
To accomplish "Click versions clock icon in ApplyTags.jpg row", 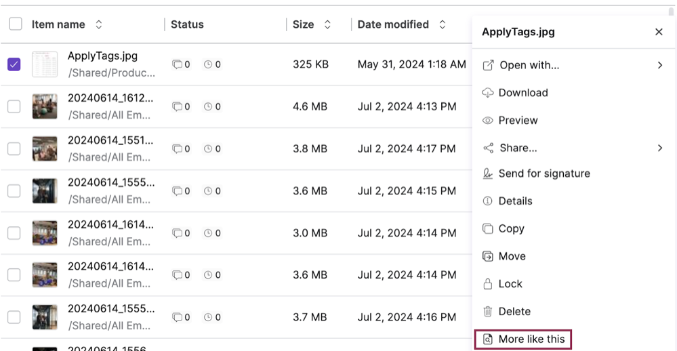I will pos(208,64).
